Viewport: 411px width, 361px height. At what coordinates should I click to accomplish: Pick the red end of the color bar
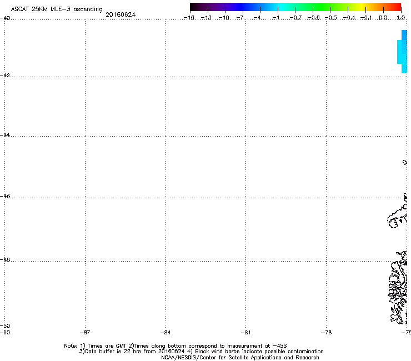pyautogui.click(x=397, y=7)
